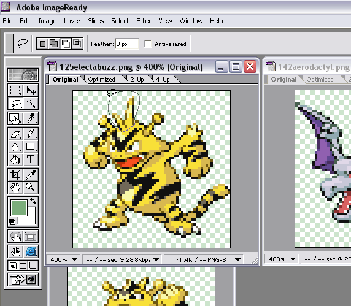Select the Eyedropper tool

(x=31, y=175)
